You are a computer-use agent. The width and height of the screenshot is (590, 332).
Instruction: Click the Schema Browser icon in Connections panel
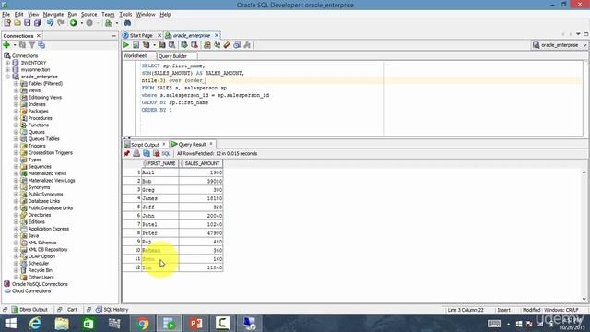(x=41, y=45)
